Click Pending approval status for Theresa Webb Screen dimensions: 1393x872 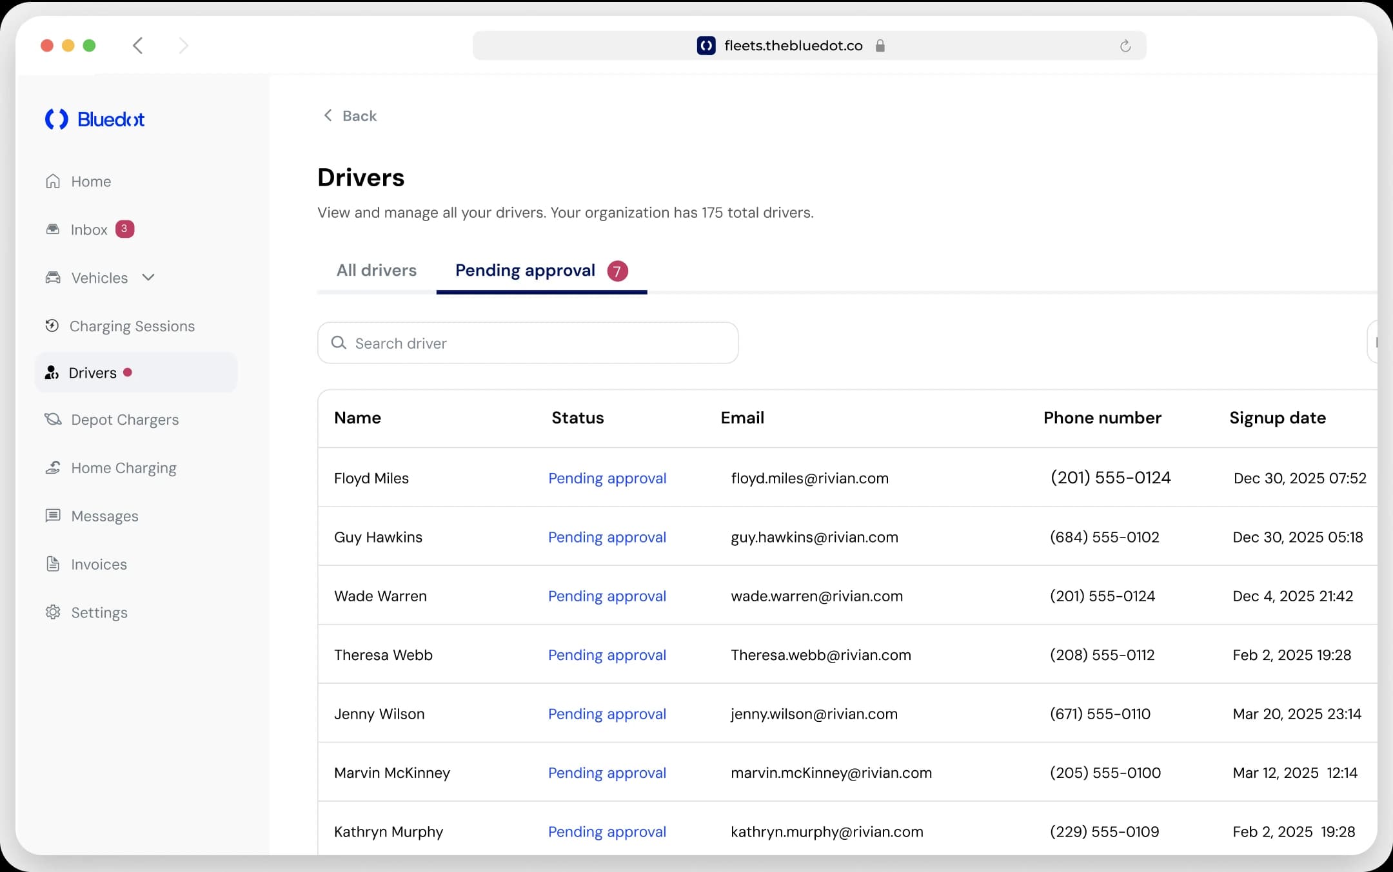tap(607, 655)
